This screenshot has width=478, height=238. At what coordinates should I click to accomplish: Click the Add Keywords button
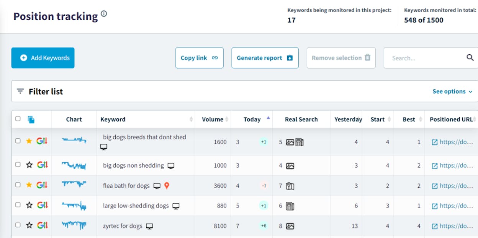tap(43, 58)
